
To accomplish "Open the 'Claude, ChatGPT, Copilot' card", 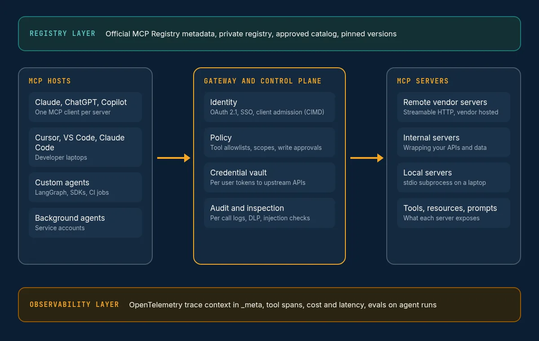I will tap(85, 107).
